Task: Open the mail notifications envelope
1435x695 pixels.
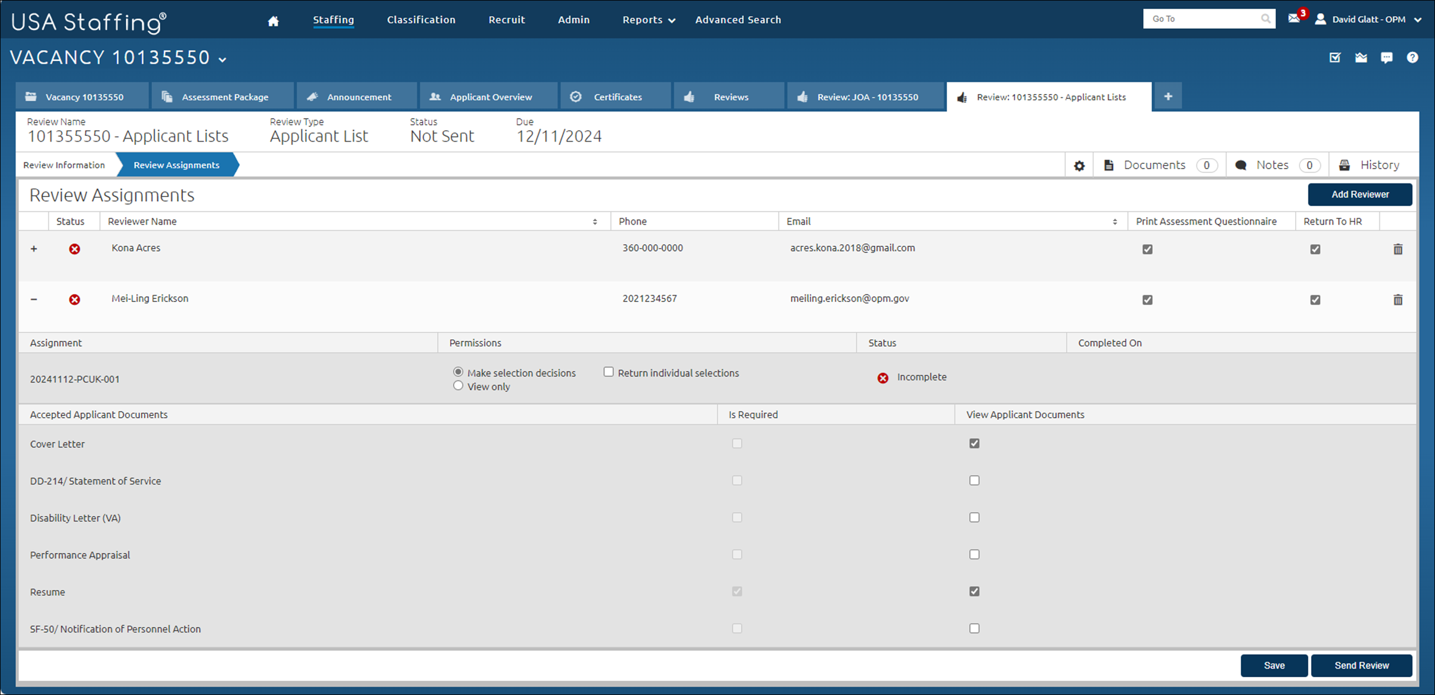Action: 1294,18
